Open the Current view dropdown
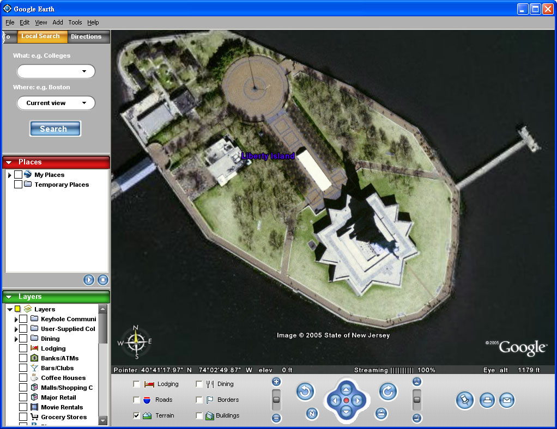Image resolution: width=557 pixels, height=429 pixels. [84, 103]
